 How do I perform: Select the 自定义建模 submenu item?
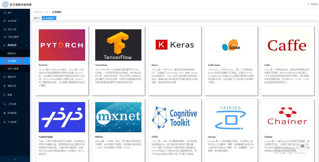pos(13,69)
